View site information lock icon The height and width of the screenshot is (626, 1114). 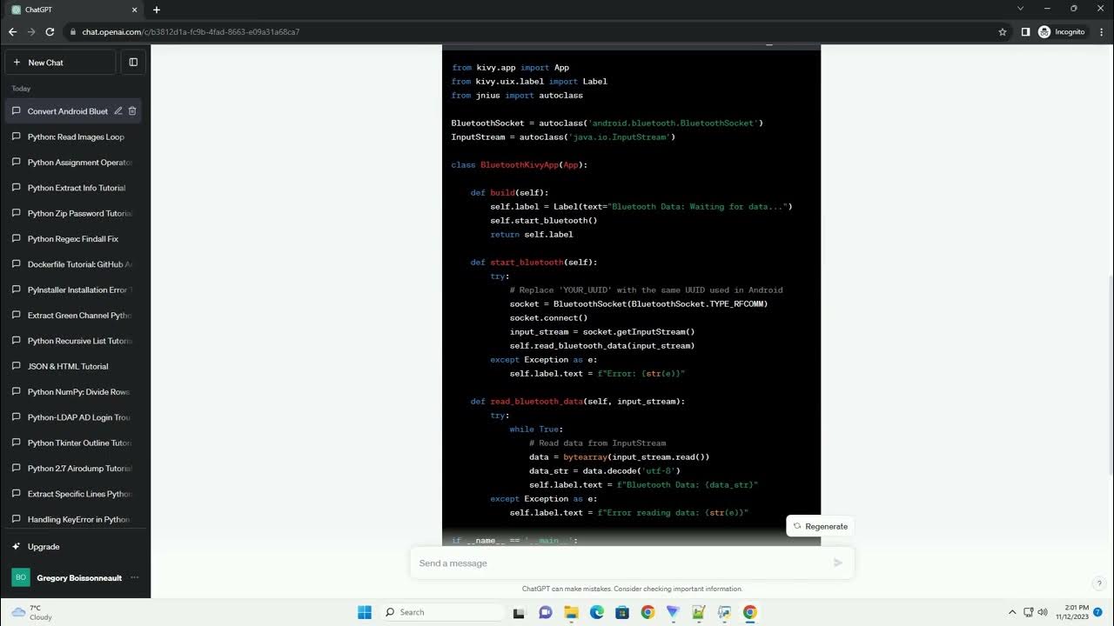click(x=72, y=32)
